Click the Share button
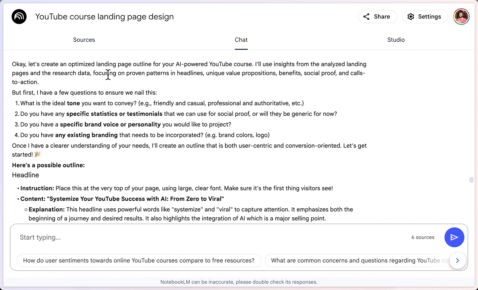Viewport: 478px width, 290px height. [377, 17]
